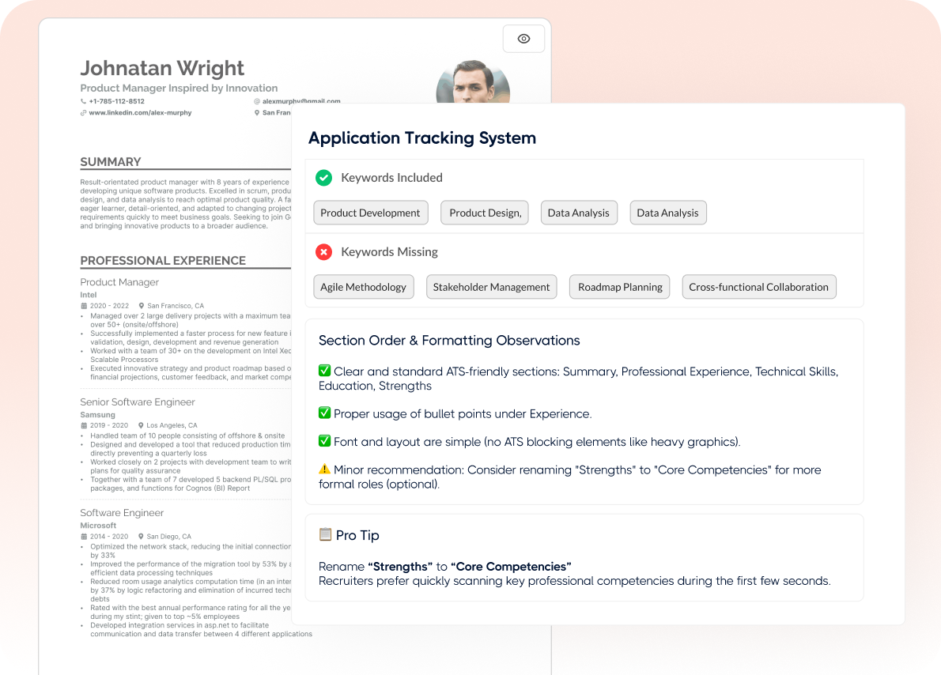Click the phone icon beside +1-785-112-8512
Screen dimensions: 941x675
(x=83, y=101)
